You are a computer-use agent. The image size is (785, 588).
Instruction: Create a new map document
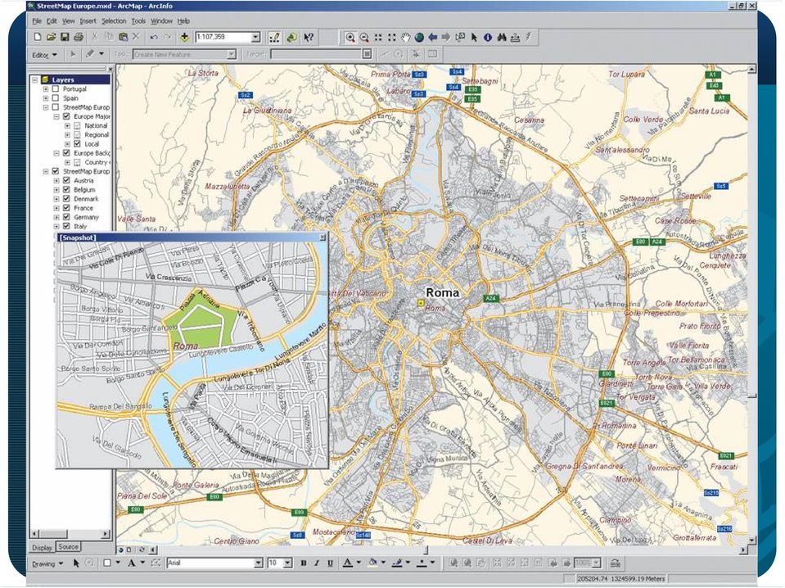(38, 37)
